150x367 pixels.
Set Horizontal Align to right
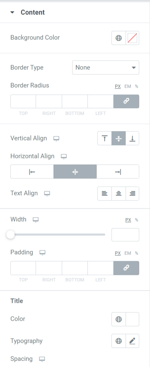(x=118, y=172)
